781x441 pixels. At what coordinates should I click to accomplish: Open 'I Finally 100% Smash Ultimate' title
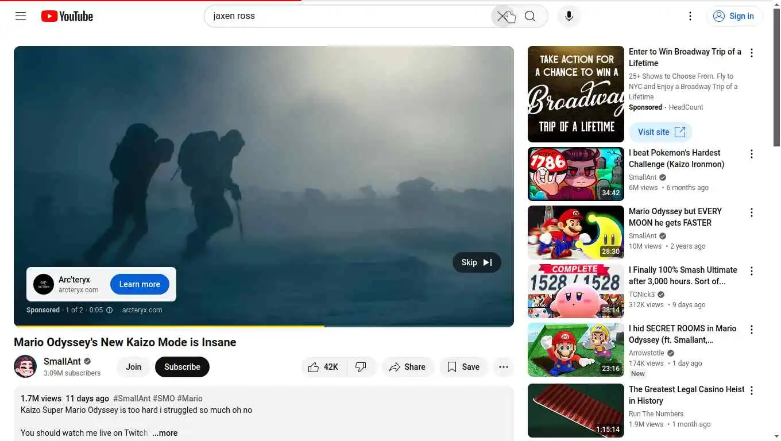(x=683, y=276)
